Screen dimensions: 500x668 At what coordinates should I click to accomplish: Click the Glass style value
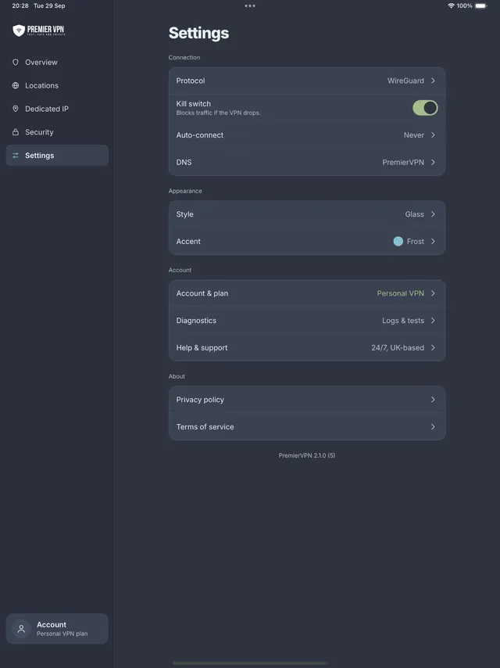(415, 214)
